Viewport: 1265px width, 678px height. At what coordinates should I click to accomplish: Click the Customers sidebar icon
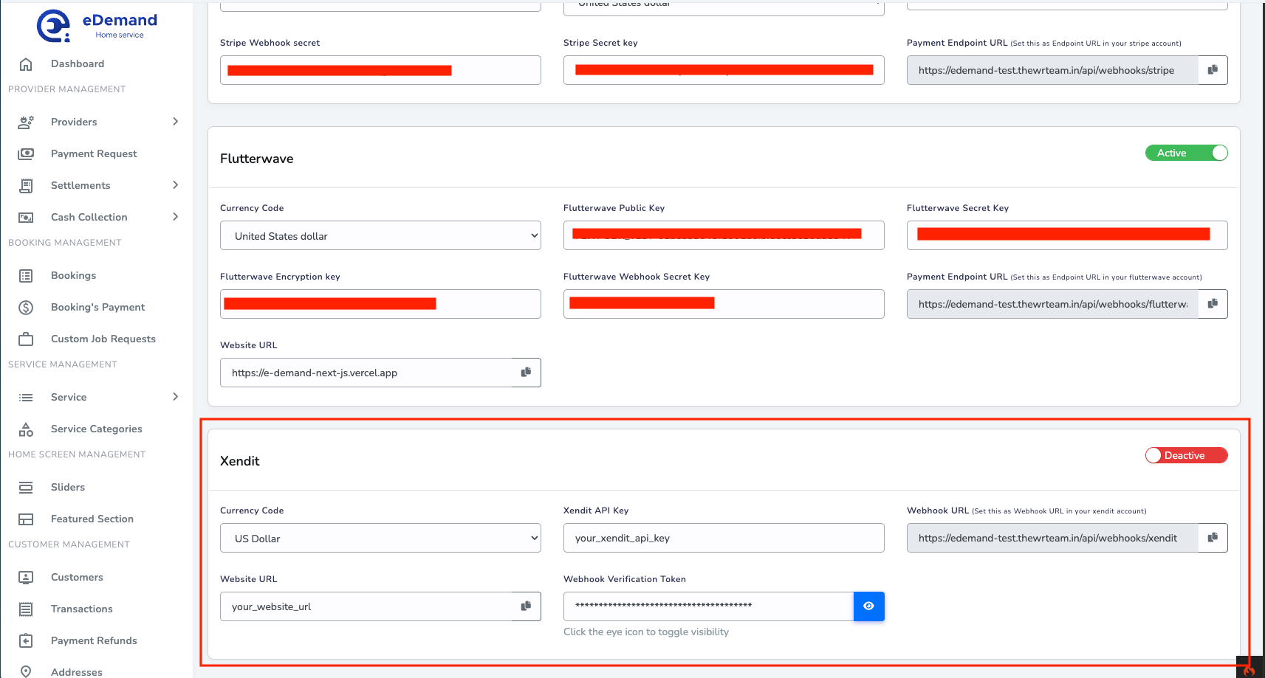point(25,577)
